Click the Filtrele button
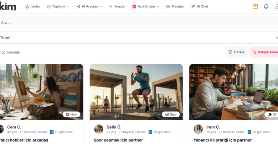This screenshot has height=144, width=278. [236, 52]
